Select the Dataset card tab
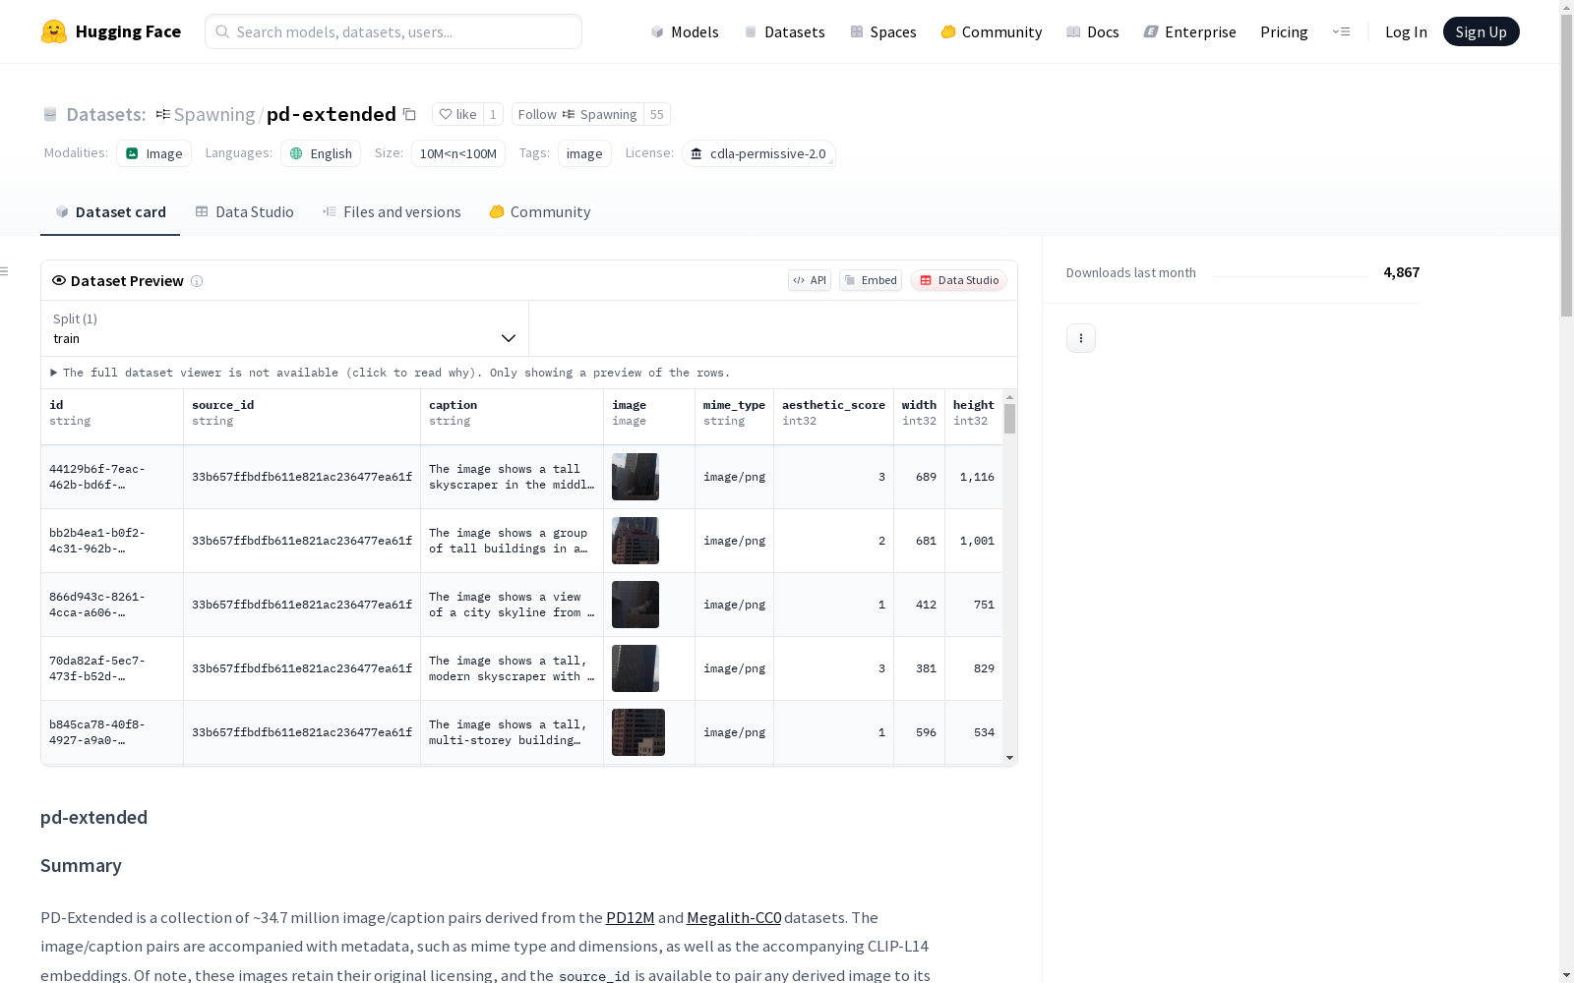This screenshot has height=983, width=1574. pyautogui.click(x=110, y=212)
